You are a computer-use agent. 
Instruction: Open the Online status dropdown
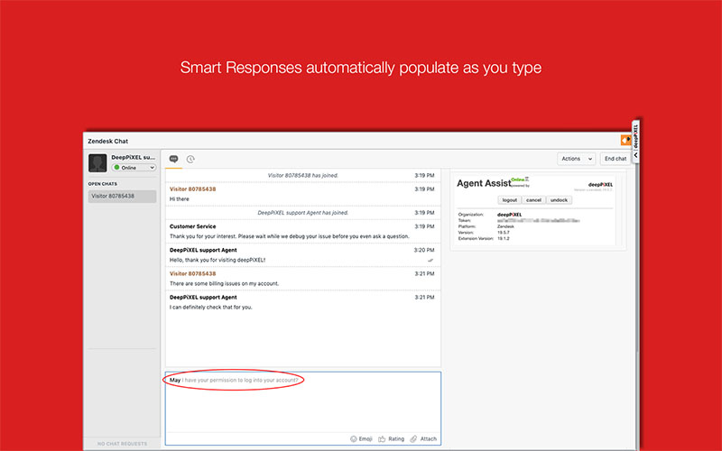click(x=134, y=168)
